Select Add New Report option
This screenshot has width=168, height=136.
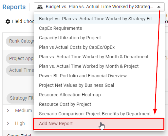(99, 124)
